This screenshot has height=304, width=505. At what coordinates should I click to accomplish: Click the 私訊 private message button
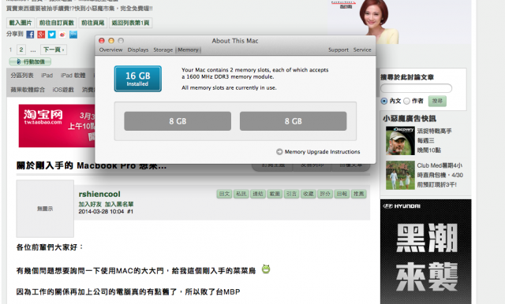pyautogui.click(x=241, y=194)
